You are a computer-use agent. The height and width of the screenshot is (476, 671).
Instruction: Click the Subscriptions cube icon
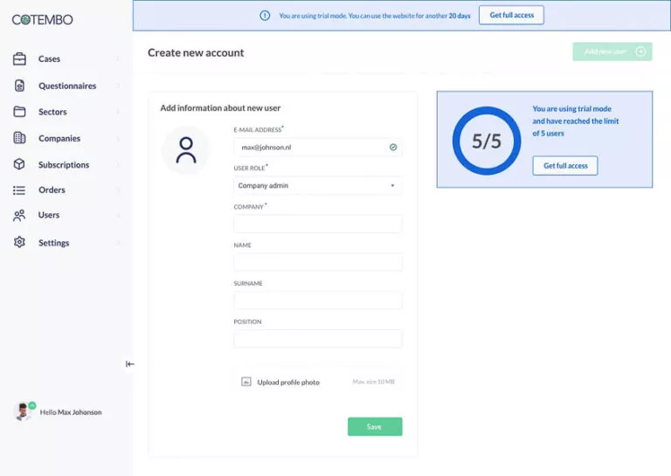19,164
